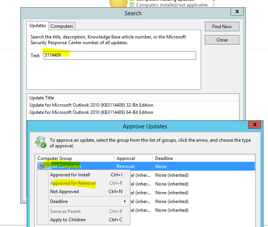Viewport: 268px width, 227px height.
Task: Click the Text search input field
Action: coord(120,55)
